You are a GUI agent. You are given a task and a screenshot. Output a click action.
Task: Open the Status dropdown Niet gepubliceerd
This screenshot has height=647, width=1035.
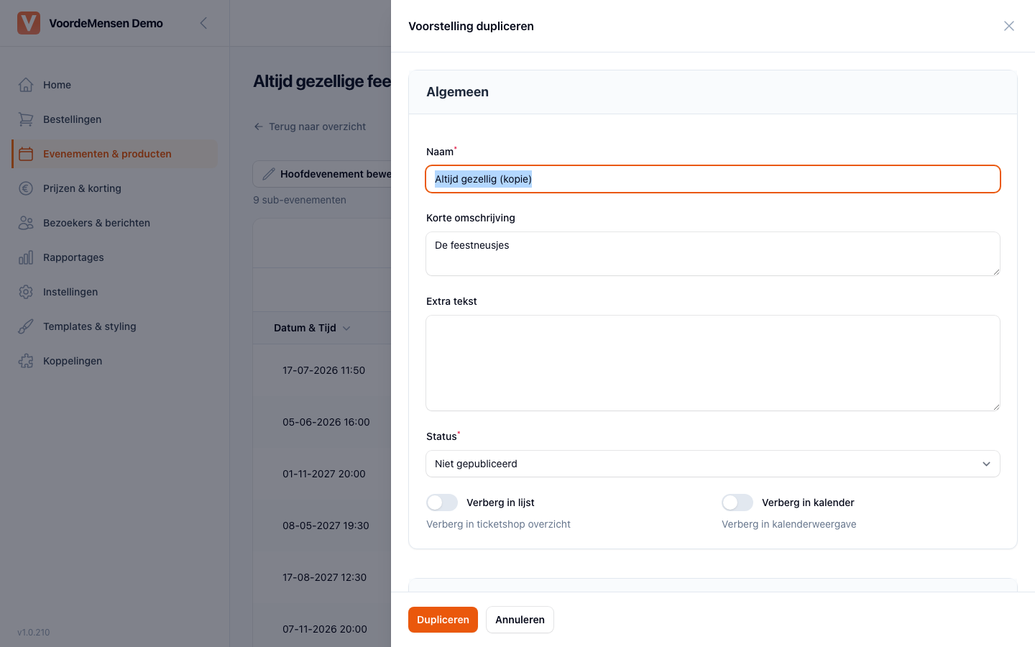tap(713, 464)
